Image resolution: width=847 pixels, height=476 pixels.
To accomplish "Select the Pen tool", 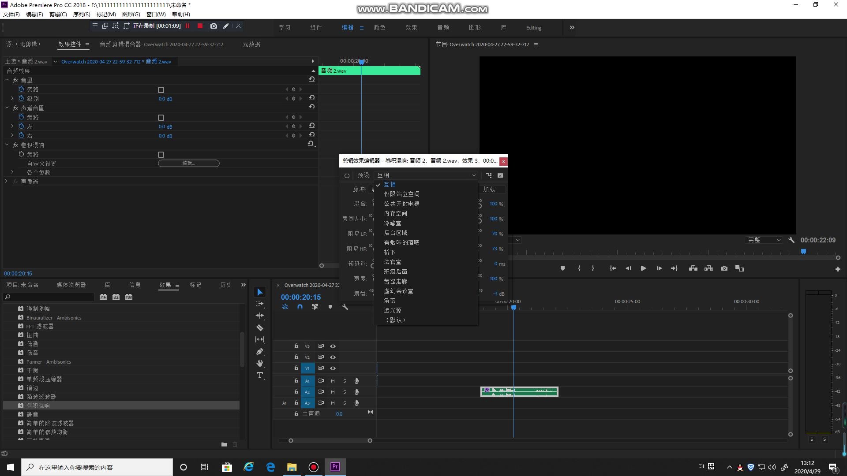I will point(260,352).
